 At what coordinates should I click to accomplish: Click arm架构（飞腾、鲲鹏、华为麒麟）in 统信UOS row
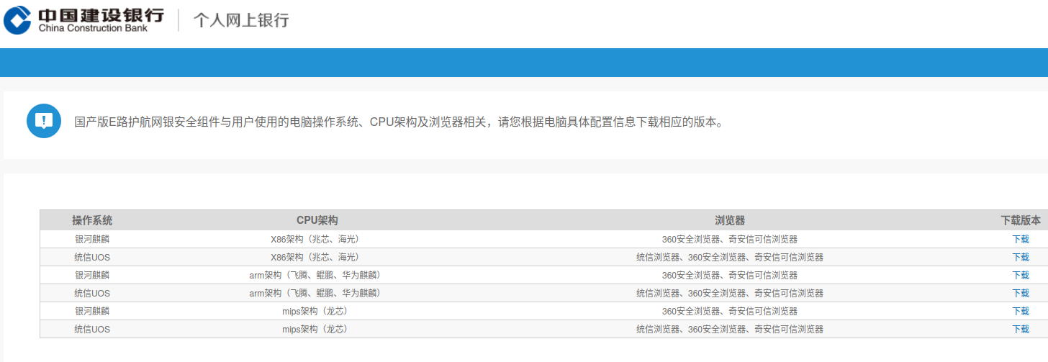pyautogui.click(x=315, y=294)
